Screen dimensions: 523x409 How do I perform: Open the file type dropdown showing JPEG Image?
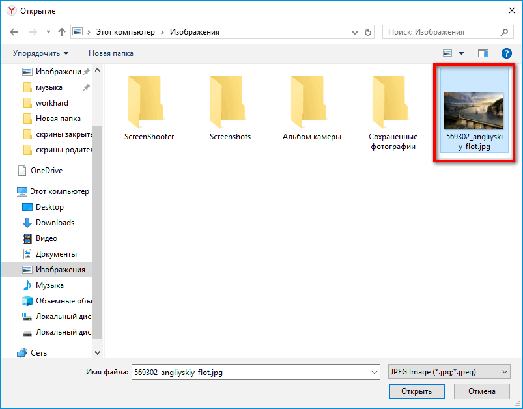(x=448, y=371)
